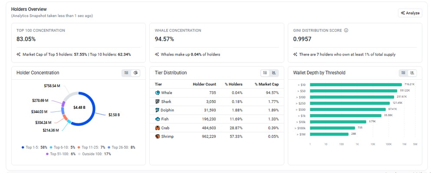Open Gini Distribution Score info icon

tap(346, 30)
